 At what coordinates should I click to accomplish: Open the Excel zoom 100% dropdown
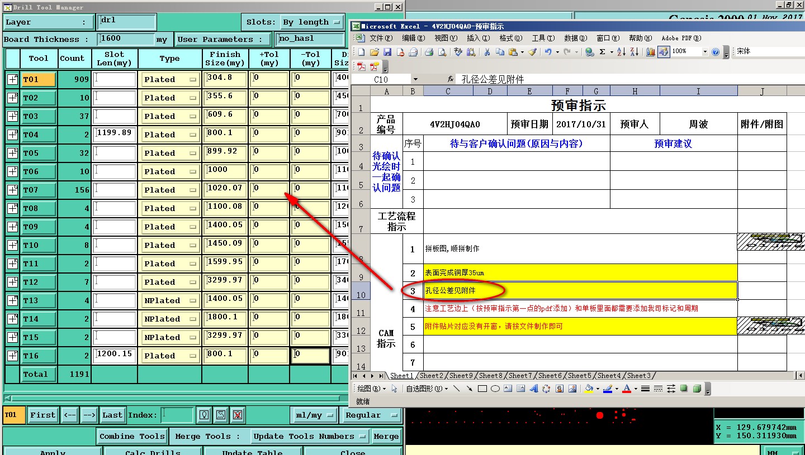705,52
